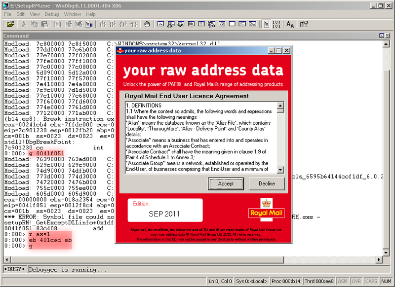Click the Go debugger toolbar icon
The width and height of the screenshot is (395, 287).
(58, 24)
